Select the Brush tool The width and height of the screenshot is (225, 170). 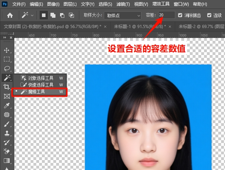pyautogui.click(x=7, y=124)
